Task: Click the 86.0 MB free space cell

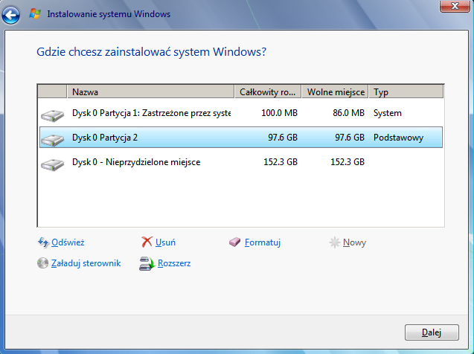Action: 348,113
